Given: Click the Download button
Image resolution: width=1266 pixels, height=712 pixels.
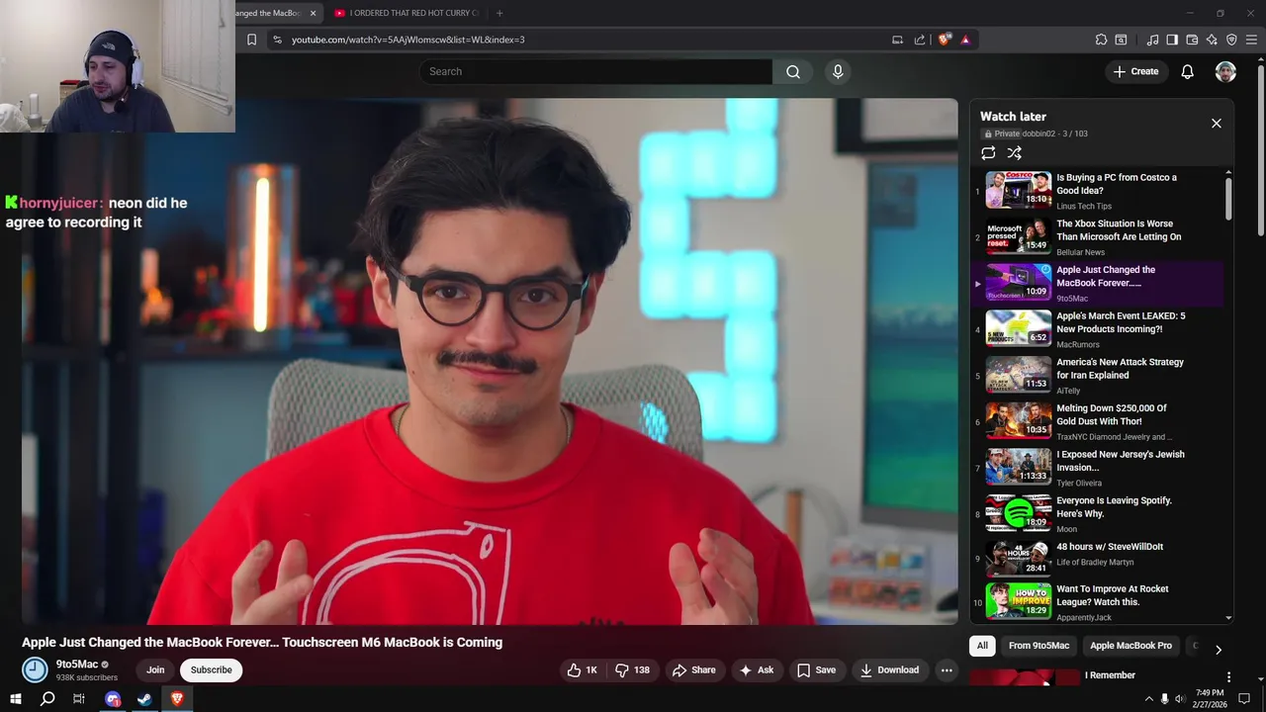Looking at the screenshot, I should click(889, 670).
